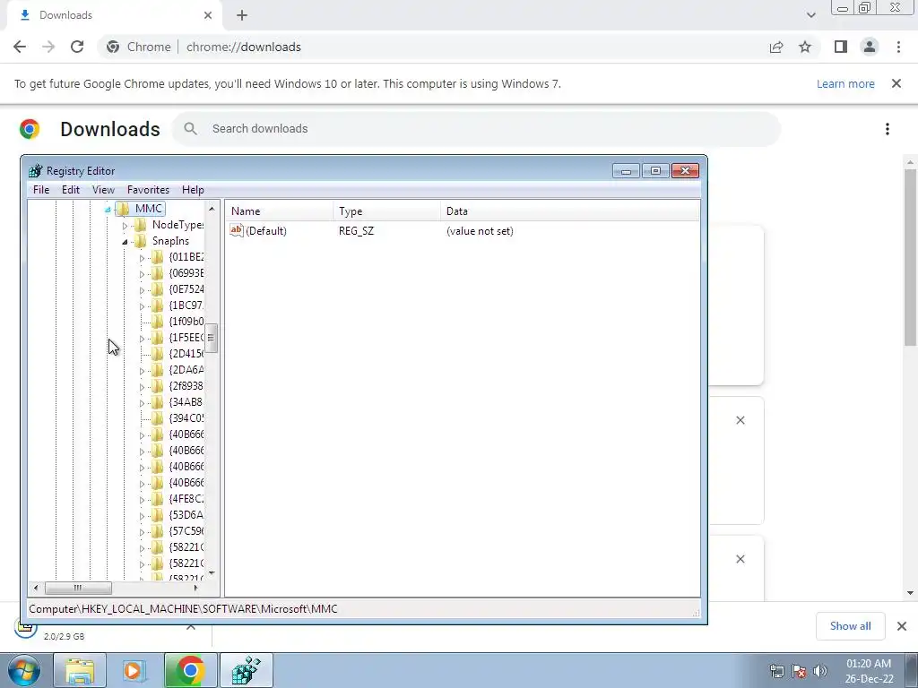This screenshot has height=688, width=918.
Task: Switch to Registry Editor taskbar button
Action: pyautogui.click(x=247, y=670)
